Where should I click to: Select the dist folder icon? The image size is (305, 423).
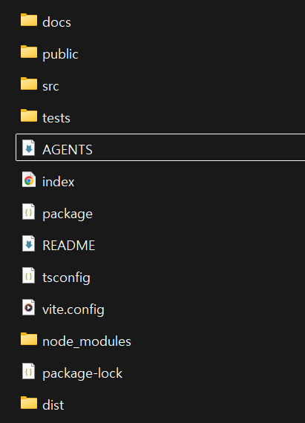(x=29, y=403)
